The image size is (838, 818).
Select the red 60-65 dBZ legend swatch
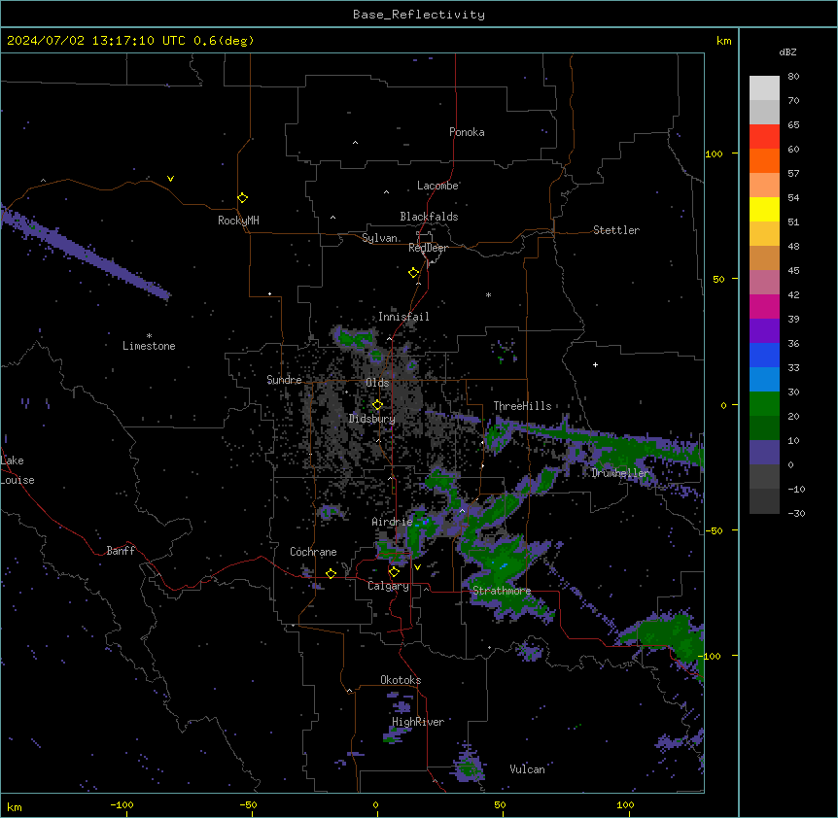point(764,137)
